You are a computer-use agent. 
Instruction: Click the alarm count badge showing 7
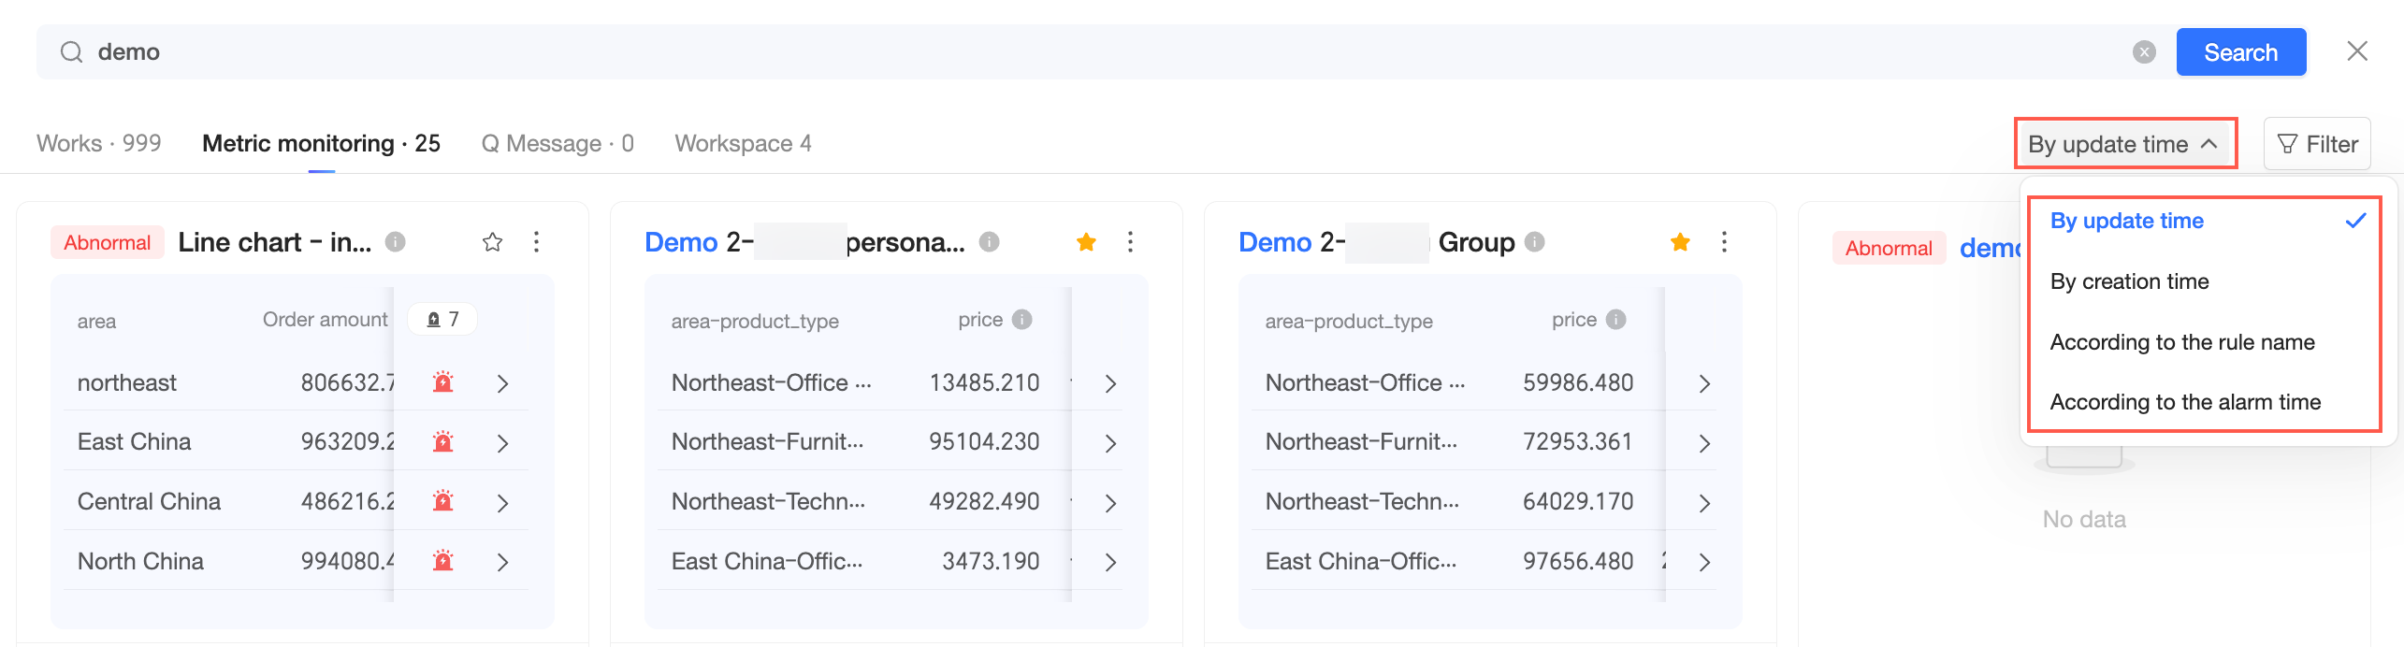pos(443,320)
